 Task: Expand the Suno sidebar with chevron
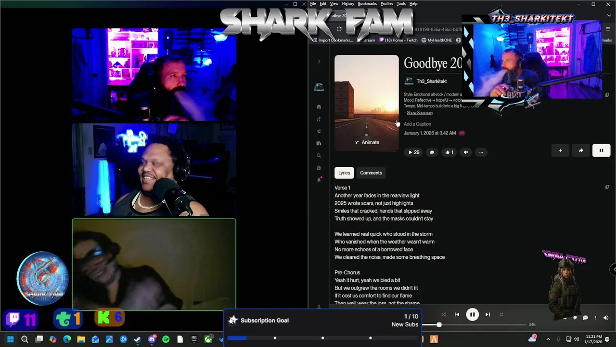coord(319,62)
